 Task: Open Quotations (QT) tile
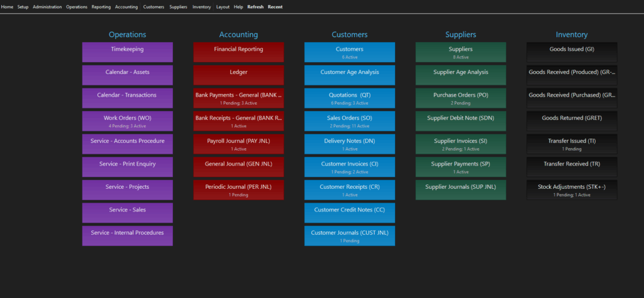pos(350,98)
